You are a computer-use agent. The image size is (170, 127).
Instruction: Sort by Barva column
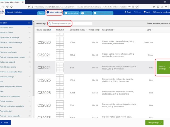tap(150, 30)
